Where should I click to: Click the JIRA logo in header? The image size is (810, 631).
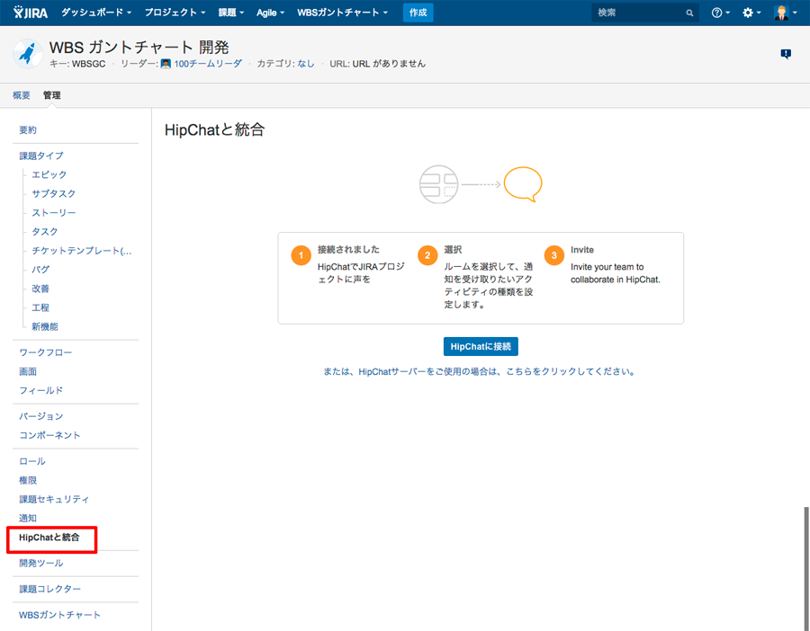click(x=31, y=13)
